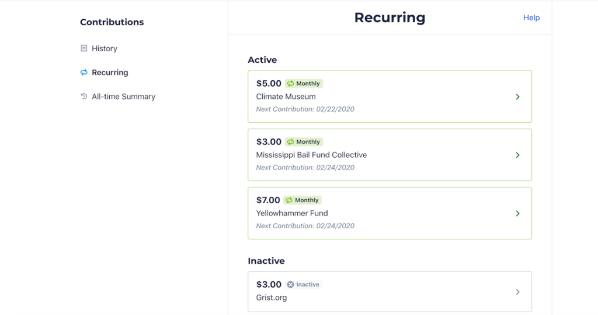Click the Contributions sidebar heading
This screenshot has width=598, height=315.
coord(112,22)
